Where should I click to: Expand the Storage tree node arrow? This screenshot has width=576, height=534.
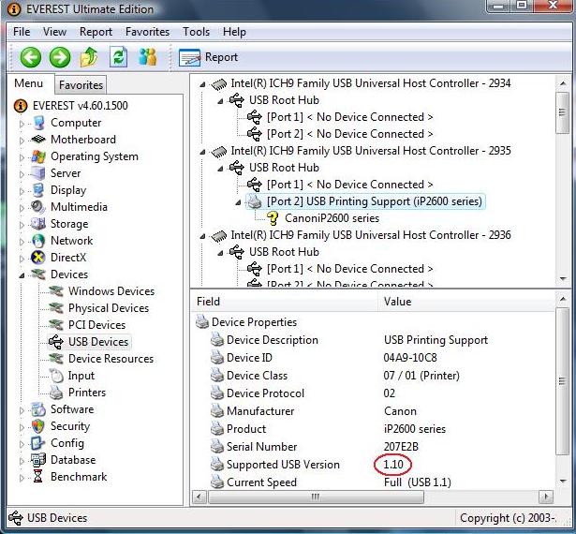click(22, 225)
